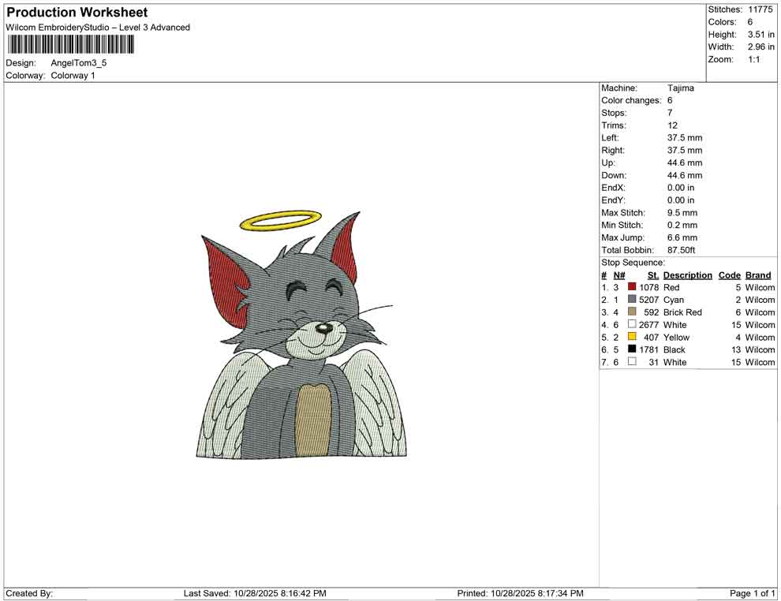Select the Min Stitch value '0.2 mm'
Viewport: 781px width, 601px height.
click(682, 225)
